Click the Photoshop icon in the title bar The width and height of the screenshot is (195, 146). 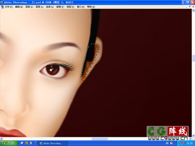click(x=2, y=2)
